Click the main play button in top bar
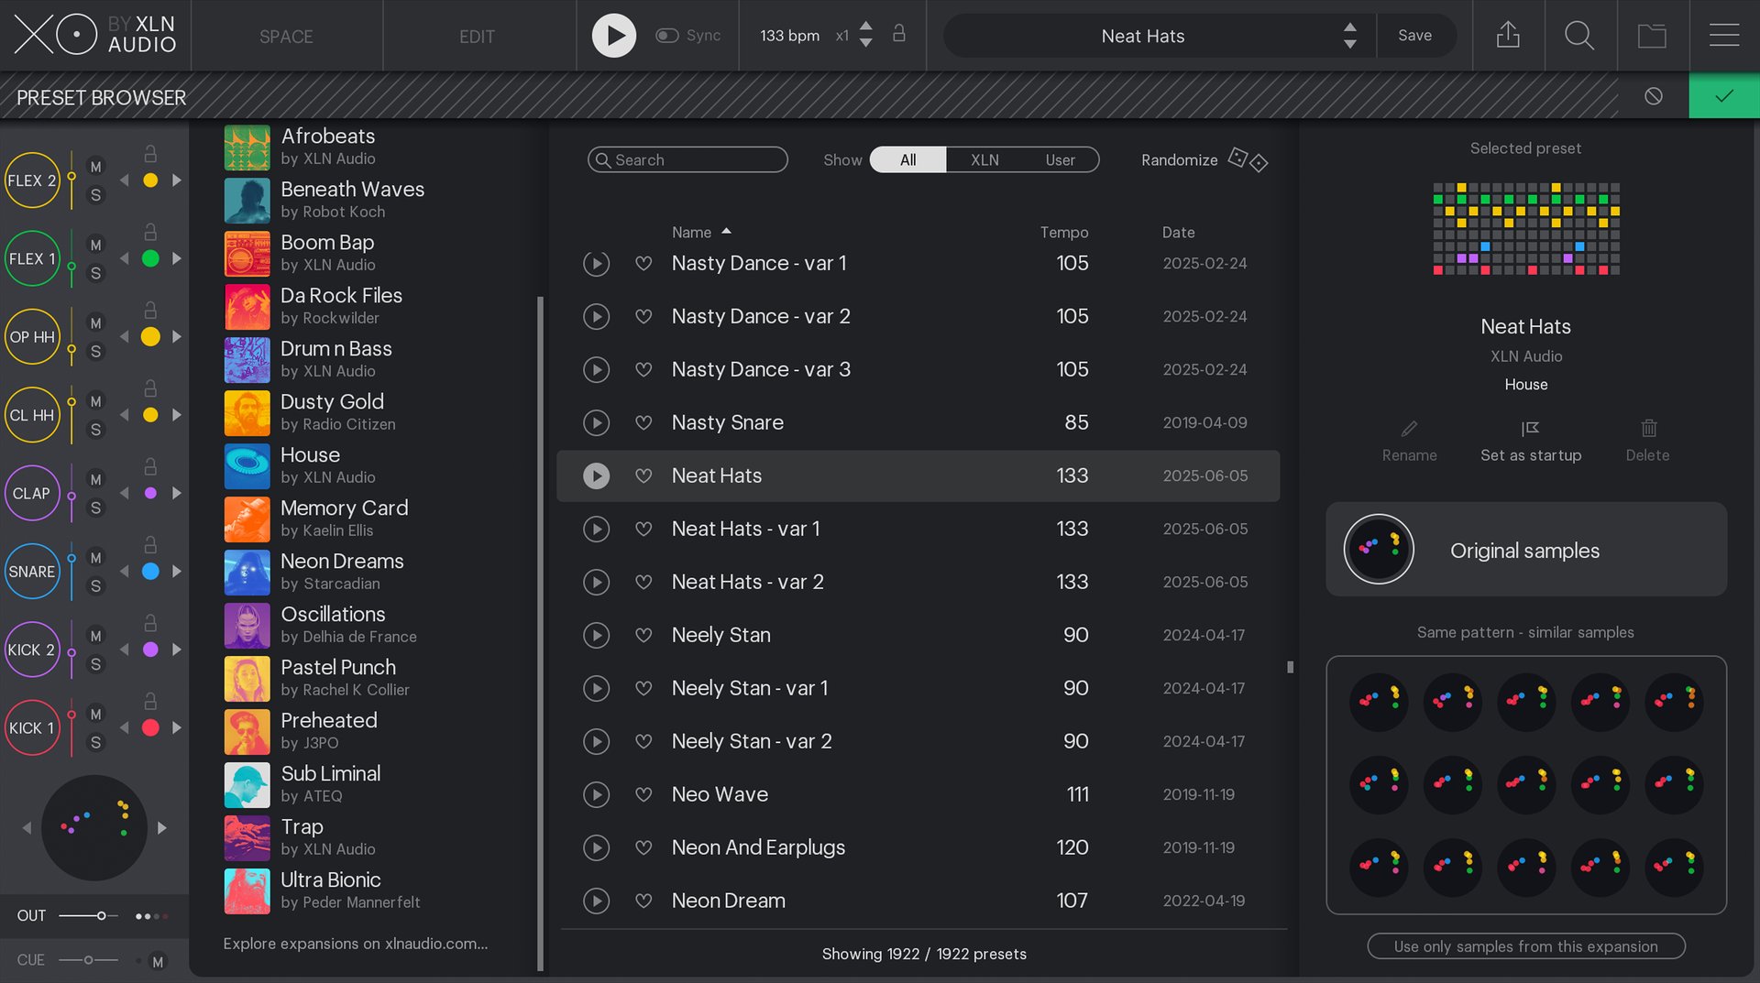Screen dimensions: 1760x983 pos(614,36)
